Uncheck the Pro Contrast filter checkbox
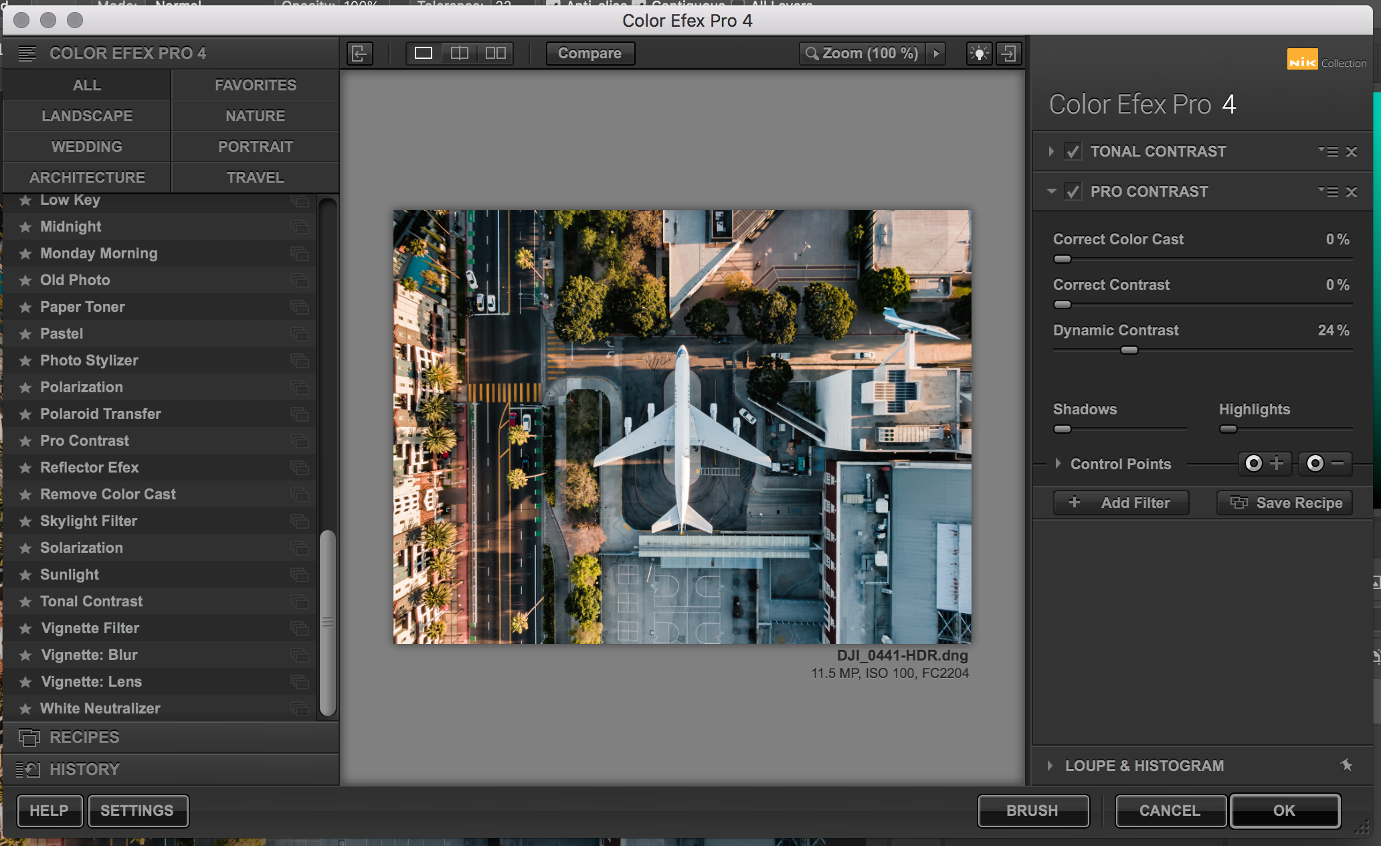This screenshot has height=846, width=1381. (x=1073, y=192)
